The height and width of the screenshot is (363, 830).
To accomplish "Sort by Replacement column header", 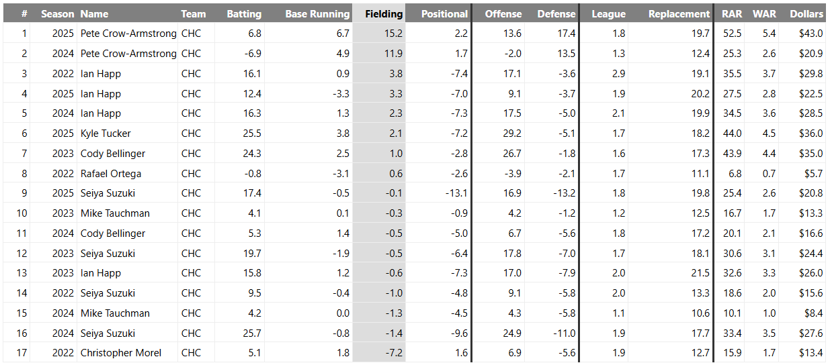I will click(x=679, y=13).
